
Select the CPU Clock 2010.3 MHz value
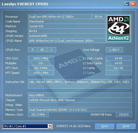click(x=41, y=58)
